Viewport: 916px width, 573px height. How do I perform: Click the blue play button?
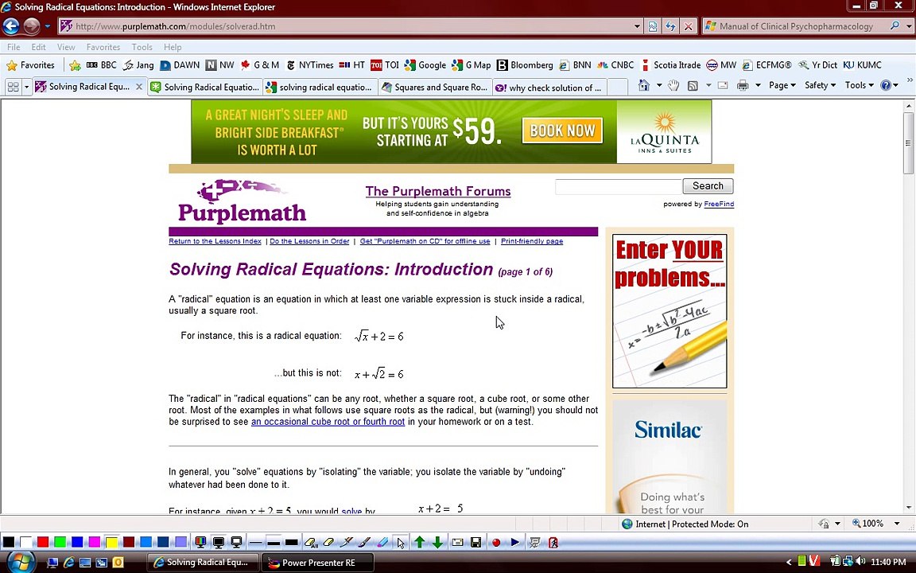coord(514,543)
